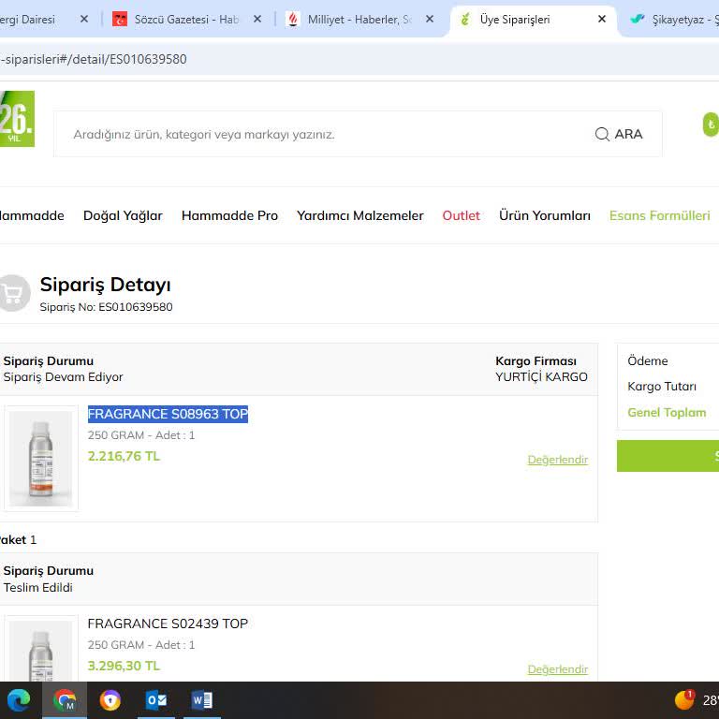Image resolution: width=719 pixels, height=719 pixels.
Task: Click the Sipariş Detayı heading
Action: pyautogui.click(x=106, y=285)
